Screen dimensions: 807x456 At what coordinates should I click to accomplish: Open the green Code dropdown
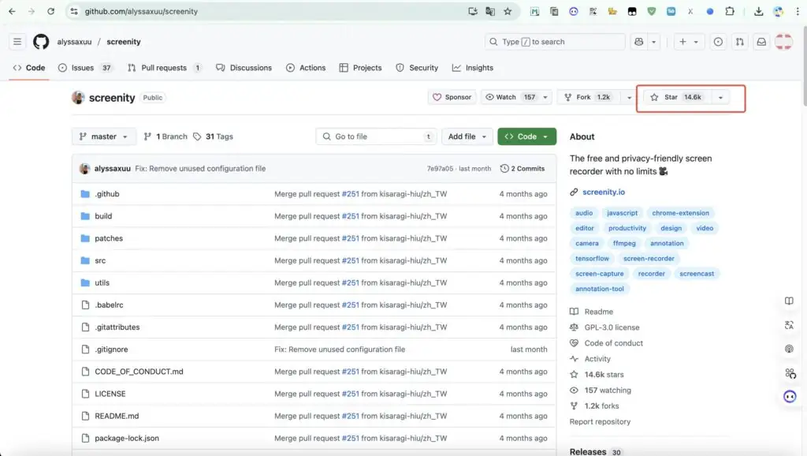coord(526,136)
